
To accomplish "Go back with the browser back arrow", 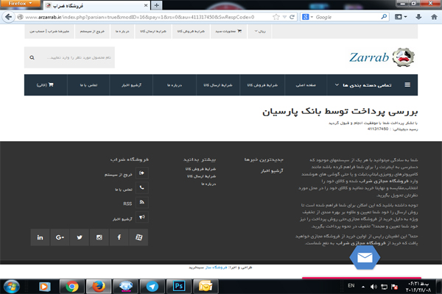I will (x=8, y=17).
